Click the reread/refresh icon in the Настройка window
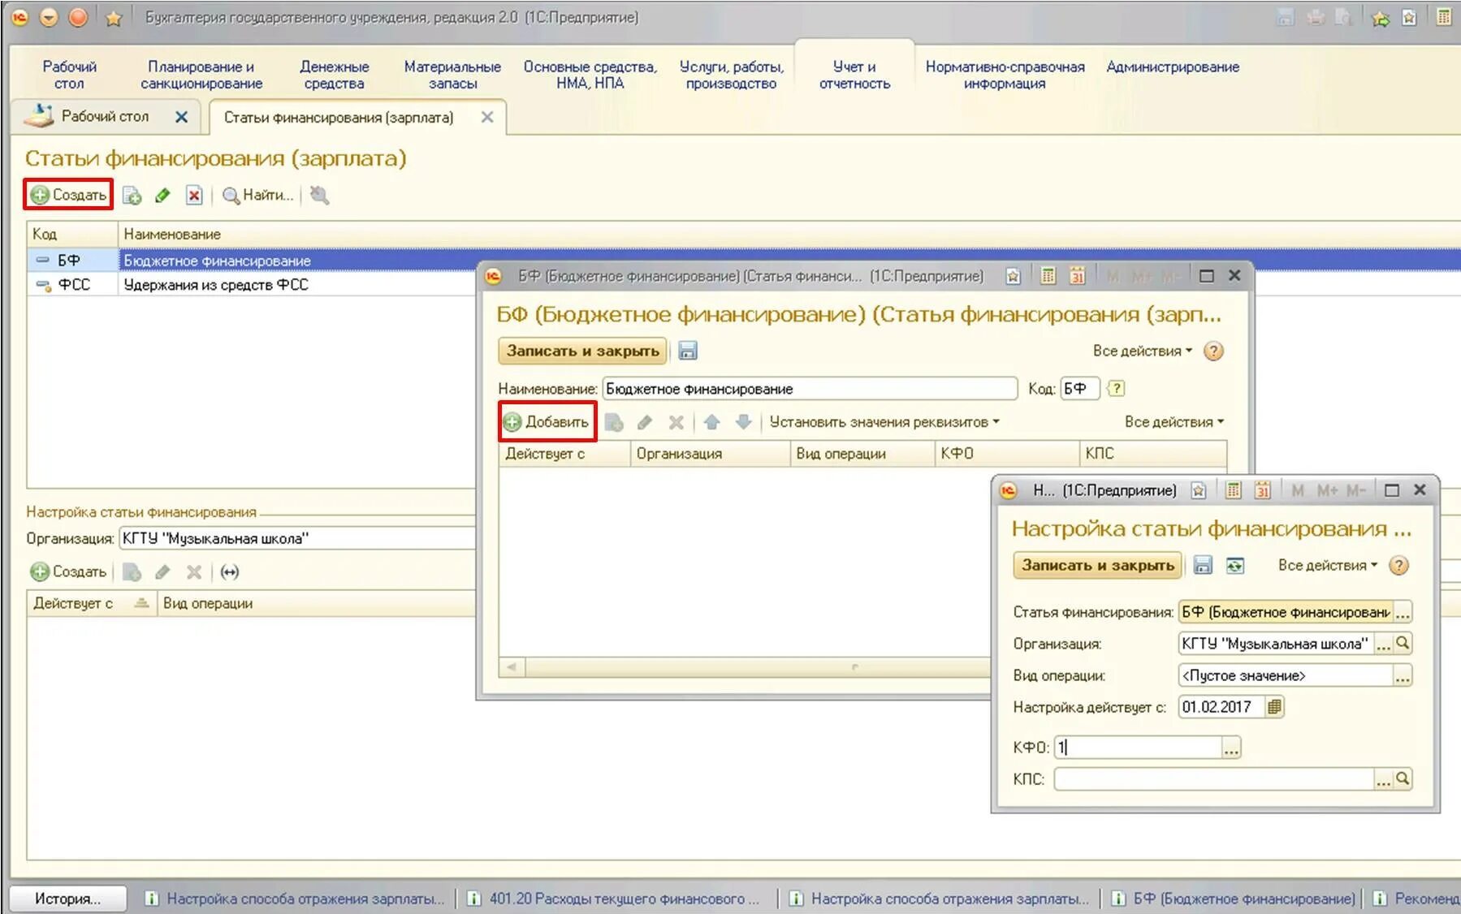 click(x=1235, y=566)
